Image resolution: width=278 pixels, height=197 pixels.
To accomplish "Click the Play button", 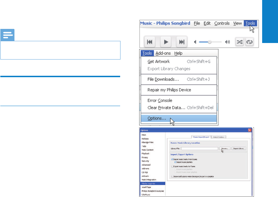I will point(166,42).
